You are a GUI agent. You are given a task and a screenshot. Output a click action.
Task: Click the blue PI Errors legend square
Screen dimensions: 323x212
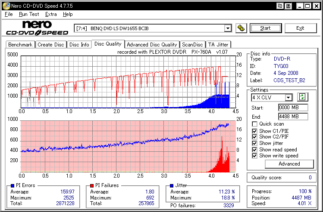[x=12, y=185]
